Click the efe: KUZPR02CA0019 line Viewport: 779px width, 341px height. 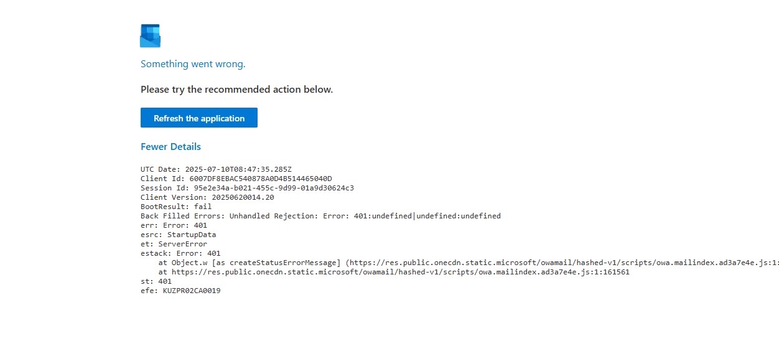[x=180, y=291]
